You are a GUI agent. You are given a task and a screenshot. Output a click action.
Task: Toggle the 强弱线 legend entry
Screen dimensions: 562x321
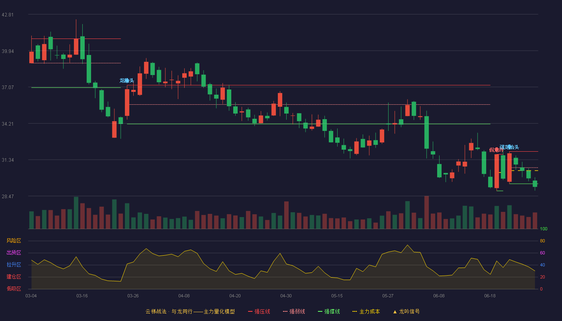(x=294, y=311)
